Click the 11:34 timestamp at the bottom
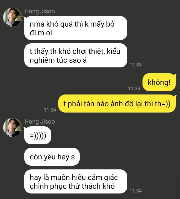The width and height of the screenshot is (180, 199). click(135, 191)
